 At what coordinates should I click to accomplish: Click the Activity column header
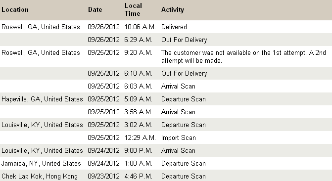[x=173, y=9]
